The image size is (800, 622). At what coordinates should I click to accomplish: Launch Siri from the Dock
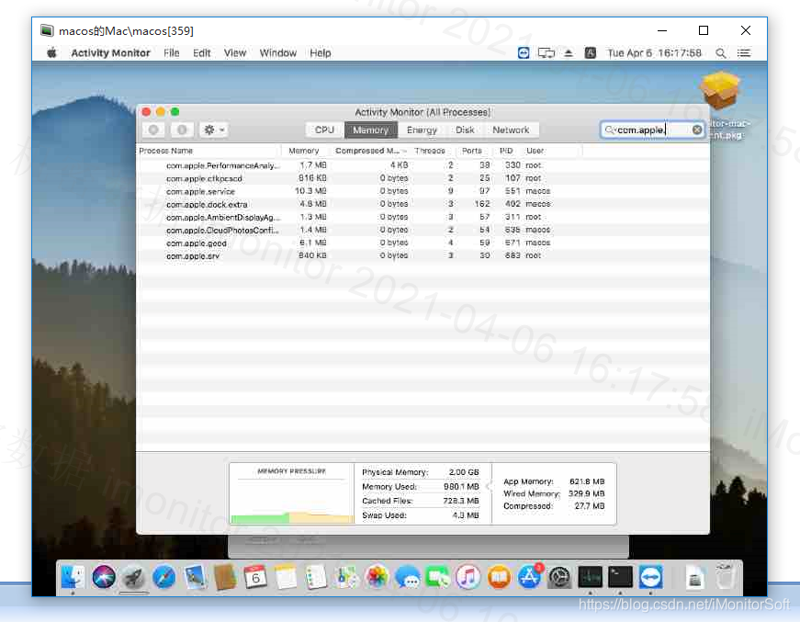104,578
